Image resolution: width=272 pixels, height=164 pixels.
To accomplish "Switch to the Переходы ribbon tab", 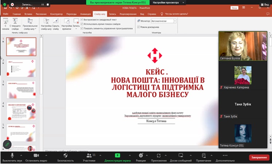I will pyautogui.click(x=71, y=14).
